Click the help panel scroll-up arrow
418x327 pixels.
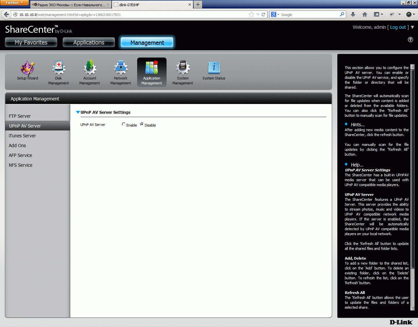click(412, 67)
